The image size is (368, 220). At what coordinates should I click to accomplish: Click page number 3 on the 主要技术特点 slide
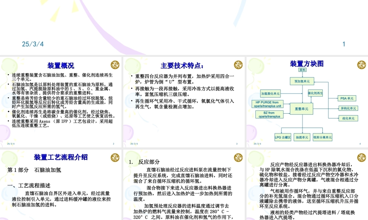click(237, 144)
